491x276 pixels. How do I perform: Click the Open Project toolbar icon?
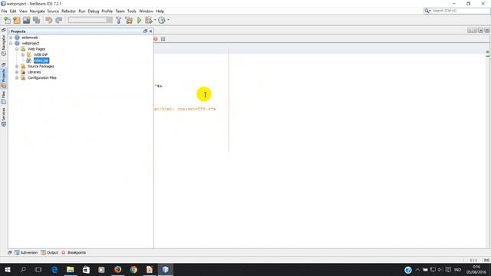click(x=26, y=21)
